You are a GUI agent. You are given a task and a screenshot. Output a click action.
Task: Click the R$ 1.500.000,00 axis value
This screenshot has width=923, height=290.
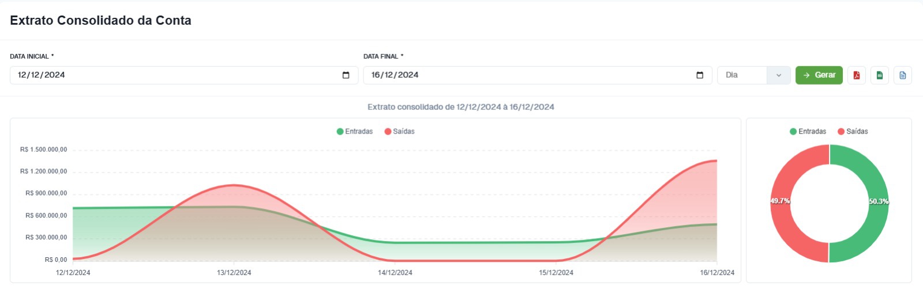click(43, 150)
